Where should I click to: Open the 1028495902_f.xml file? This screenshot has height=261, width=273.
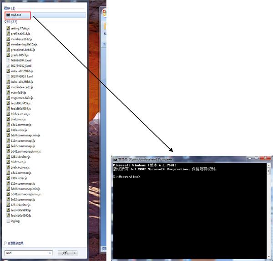tap(20, 76)
